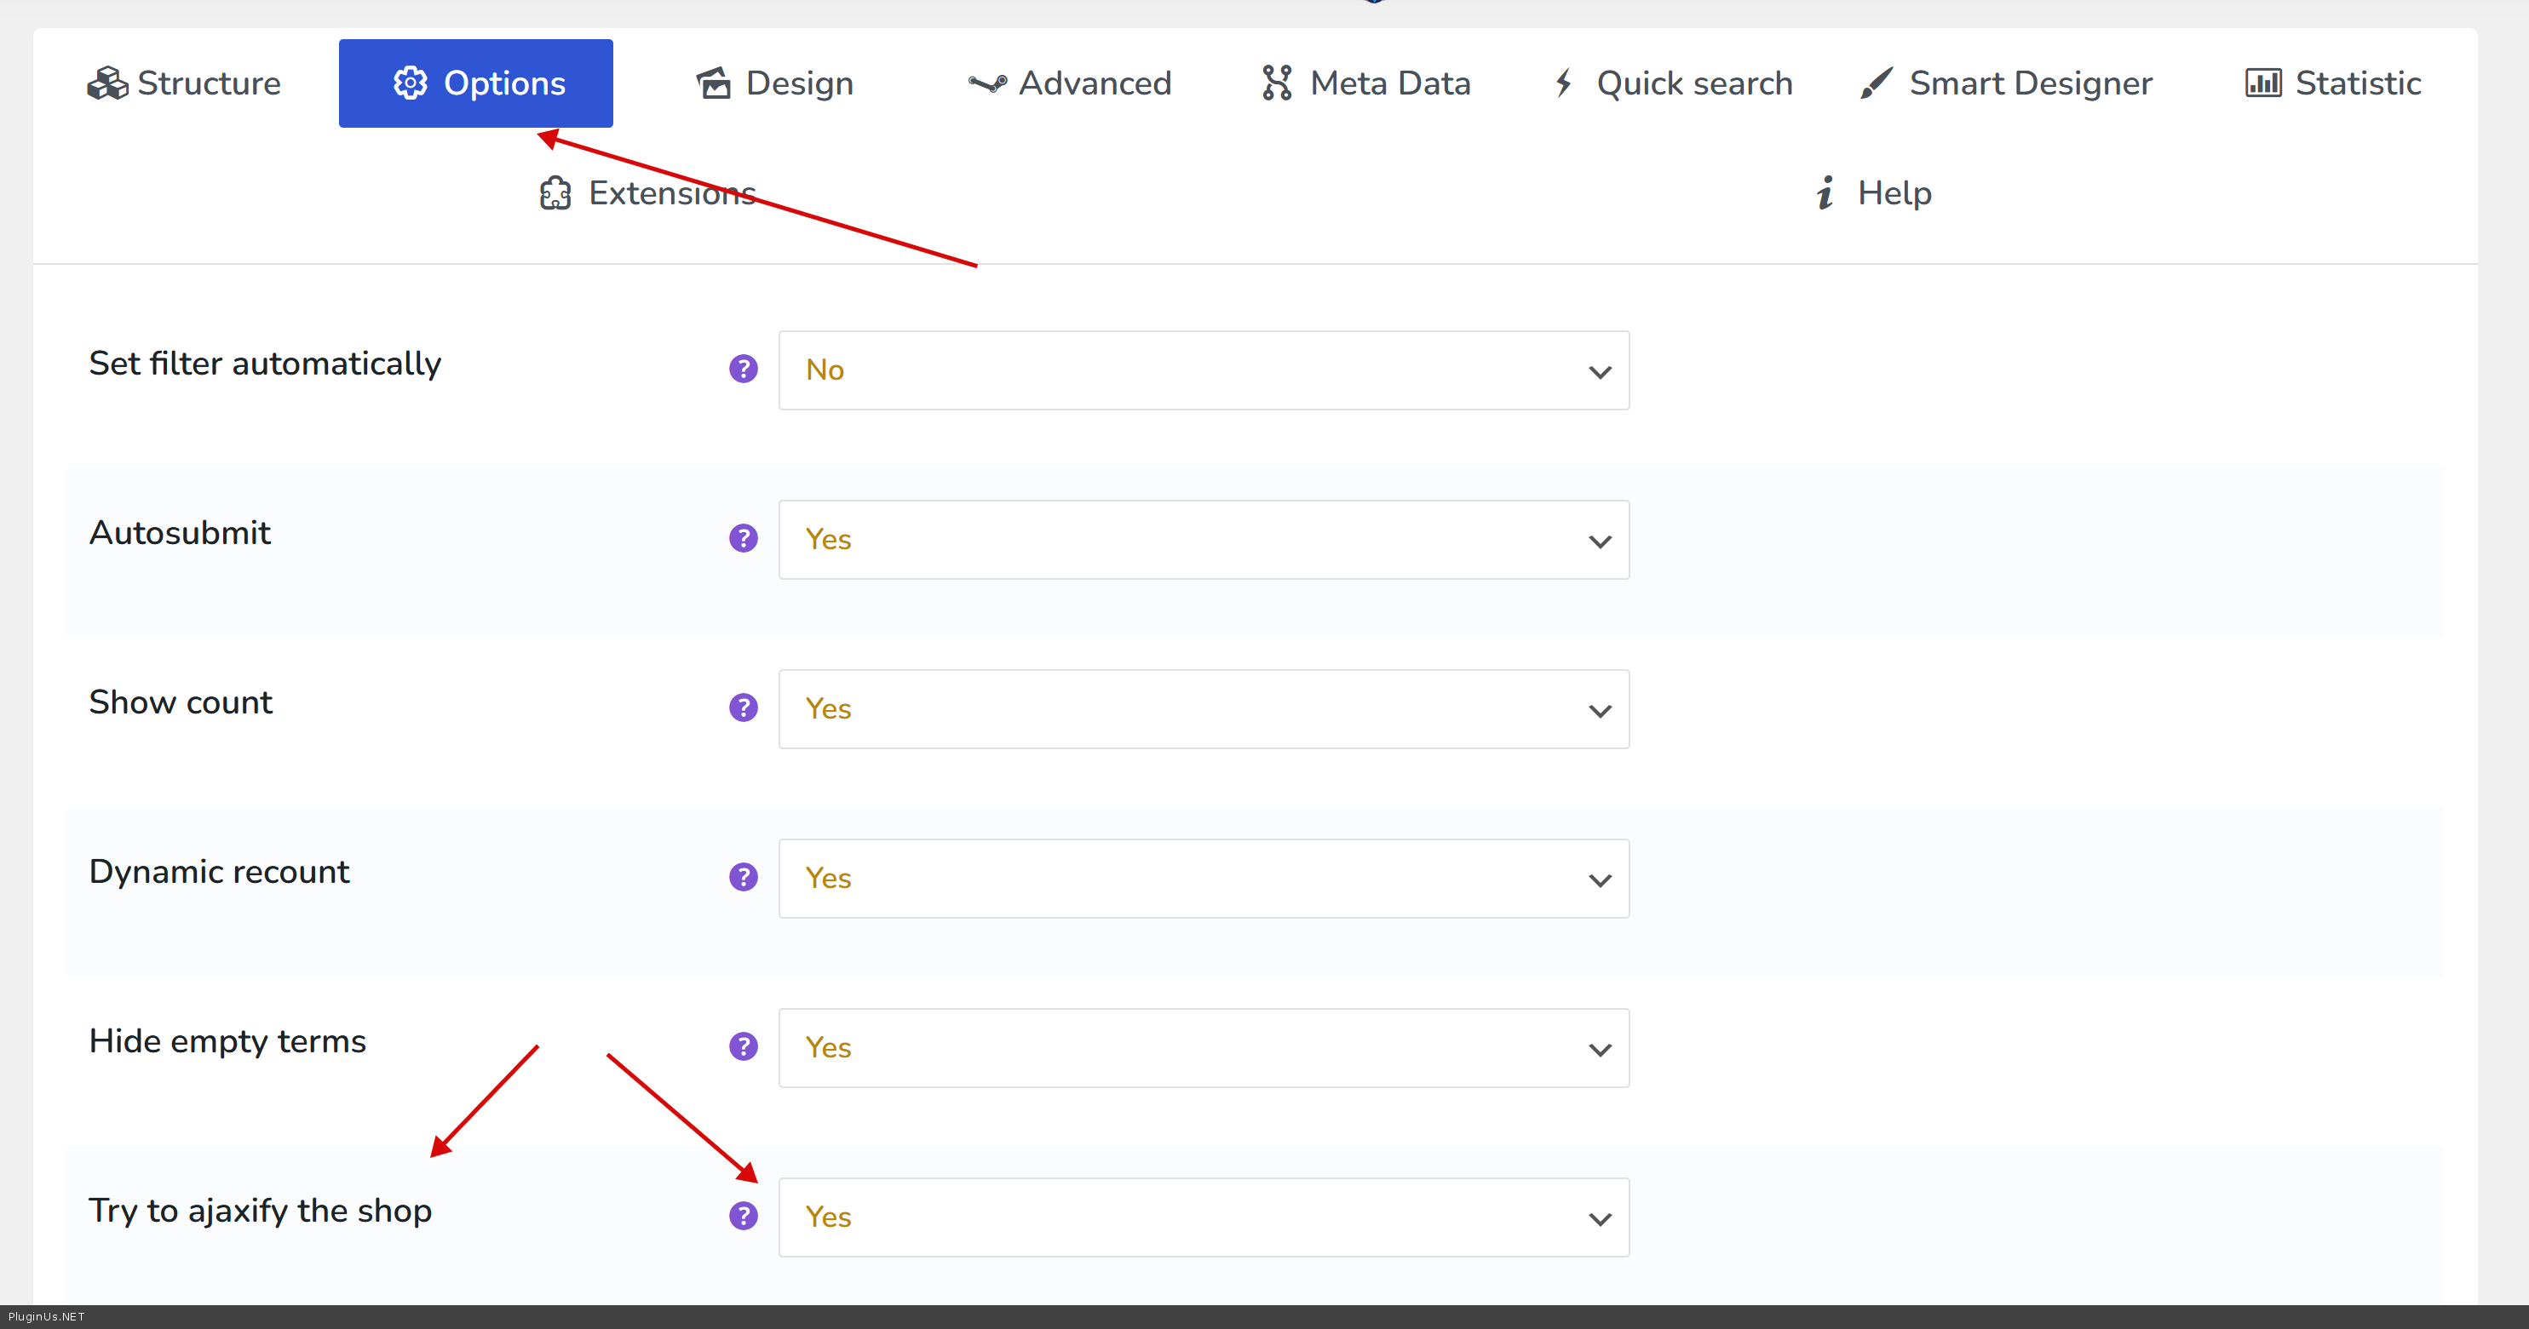The width and height of the screenshot is (2529, 1329).
Task: Click the bar chart icon of the Statistic tab
Action: coord(2262,83)
